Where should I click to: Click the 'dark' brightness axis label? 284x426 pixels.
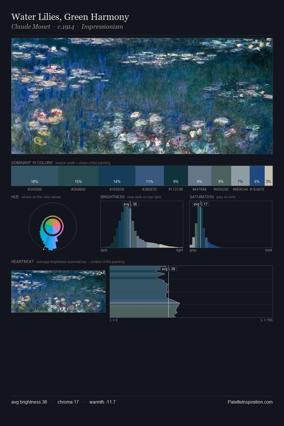104,250
